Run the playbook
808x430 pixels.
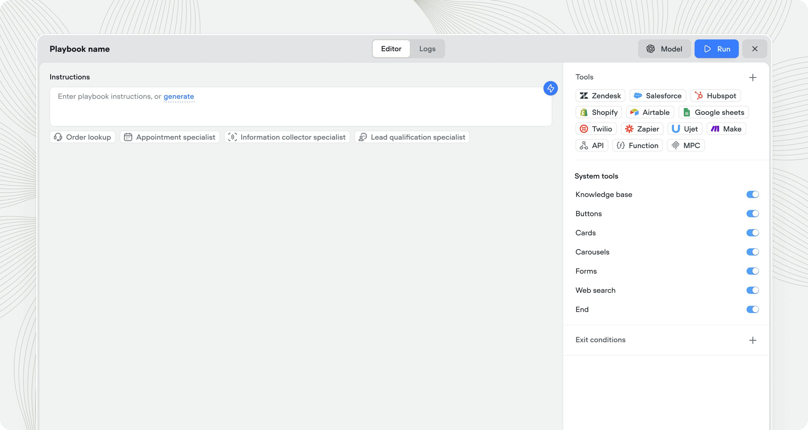click(716, 49)
